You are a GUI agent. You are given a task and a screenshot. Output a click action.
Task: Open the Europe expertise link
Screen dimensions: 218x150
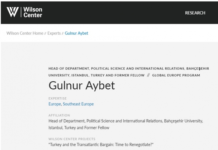pyautogui.click(x=54, y=104)
